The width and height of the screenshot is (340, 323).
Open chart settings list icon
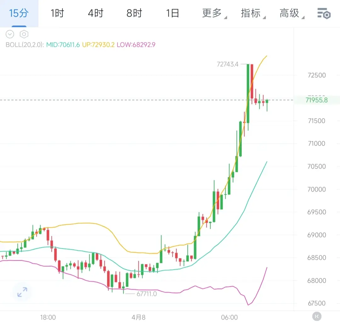[324, 14]
